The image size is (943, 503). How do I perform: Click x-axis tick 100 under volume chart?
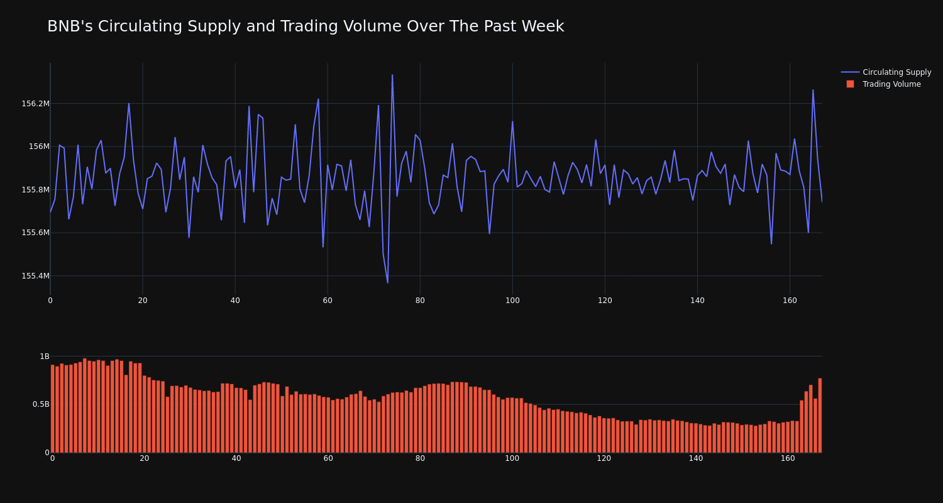[x=512, y=458]
